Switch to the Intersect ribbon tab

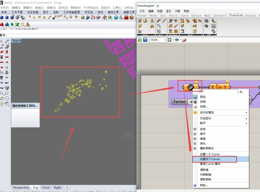(220, 15)
